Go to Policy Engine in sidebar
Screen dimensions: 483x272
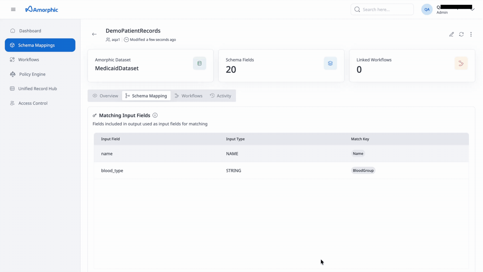[32, 74]
